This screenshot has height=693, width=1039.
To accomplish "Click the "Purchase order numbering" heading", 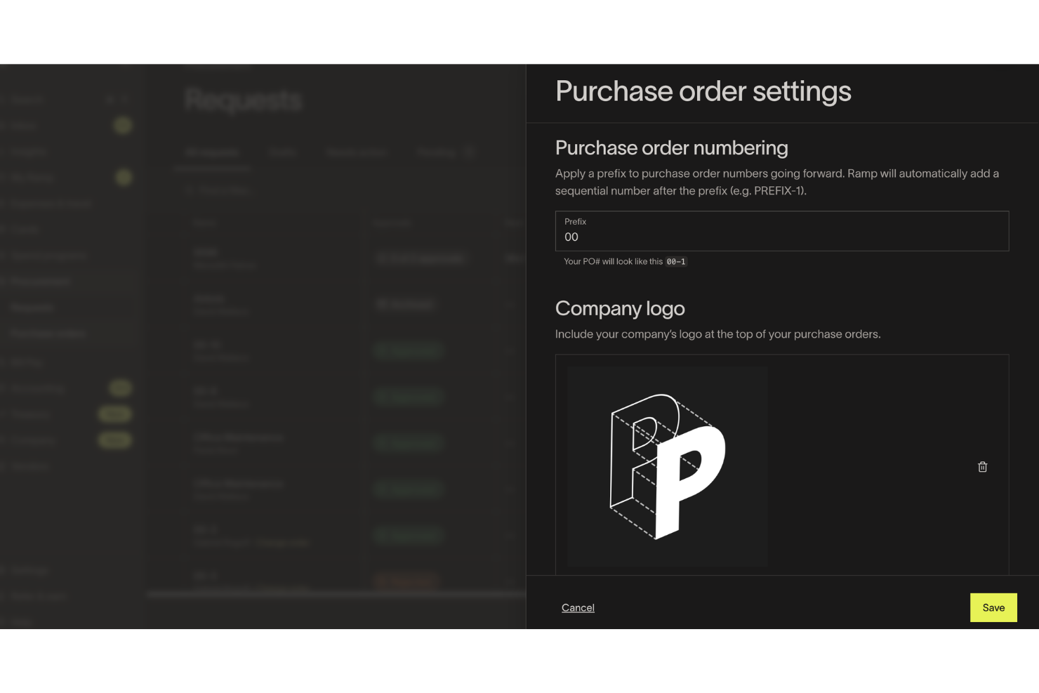I will tap(672, 147).
